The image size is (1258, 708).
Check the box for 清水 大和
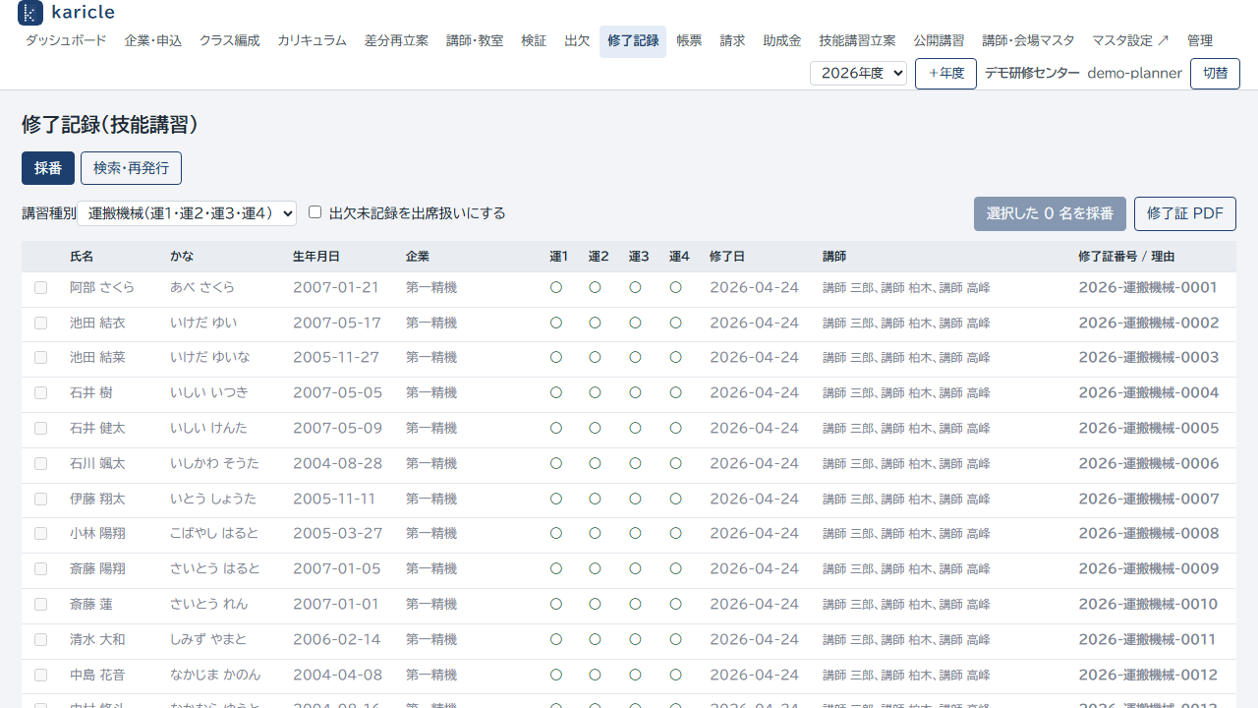point(40,640)
